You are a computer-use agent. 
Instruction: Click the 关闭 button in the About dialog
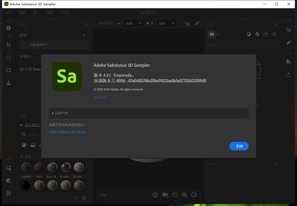click(x=239, y=146)
